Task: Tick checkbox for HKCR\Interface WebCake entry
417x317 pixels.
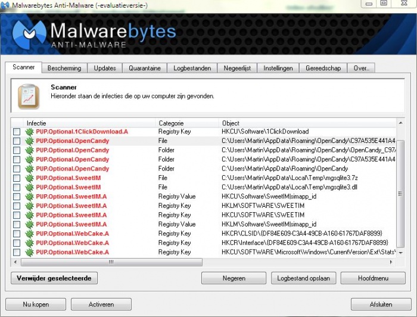Action: pos(17,243)
